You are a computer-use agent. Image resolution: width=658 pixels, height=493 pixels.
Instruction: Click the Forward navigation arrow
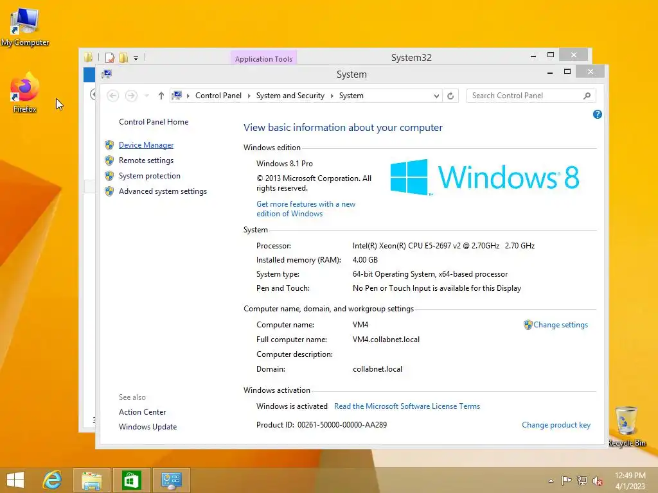point(131,96)
